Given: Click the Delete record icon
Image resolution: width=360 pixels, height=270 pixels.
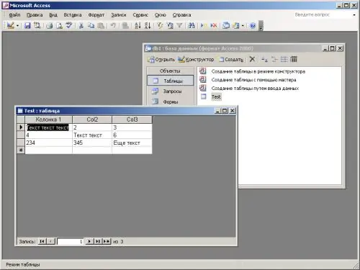Looking at the screenshot, I should coord(213,25).
